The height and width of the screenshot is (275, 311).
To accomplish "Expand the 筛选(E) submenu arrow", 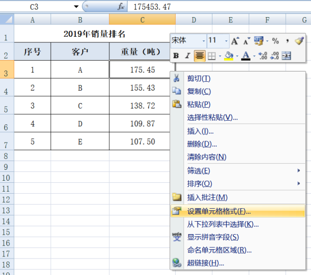I will click(299, 170).
